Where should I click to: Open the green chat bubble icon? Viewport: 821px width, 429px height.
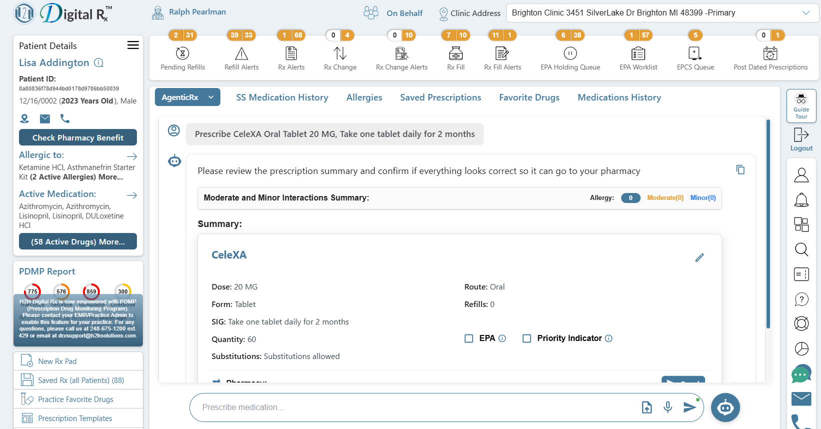(802, 373)
